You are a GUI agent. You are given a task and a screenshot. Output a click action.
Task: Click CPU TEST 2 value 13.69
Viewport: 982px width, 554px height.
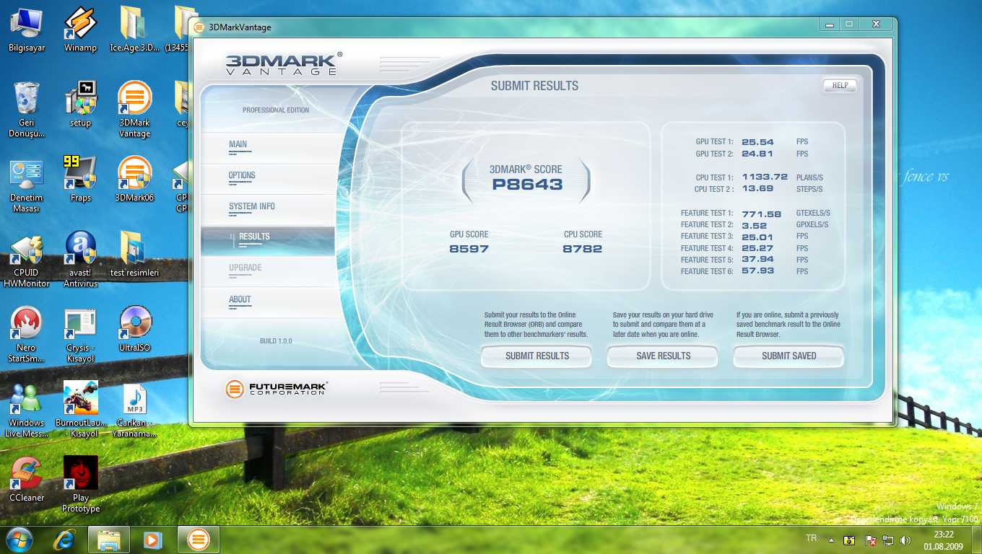click(757, 189)
